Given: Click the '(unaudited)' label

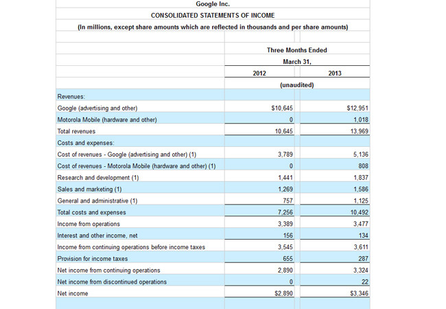Looking at the screenshot, I should [x=297, y=85].
